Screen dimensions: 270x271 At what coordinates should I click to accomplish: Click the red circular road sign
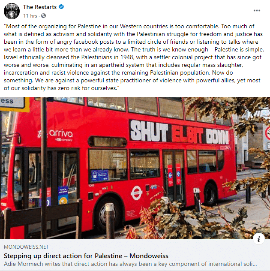tap(267, 133)
